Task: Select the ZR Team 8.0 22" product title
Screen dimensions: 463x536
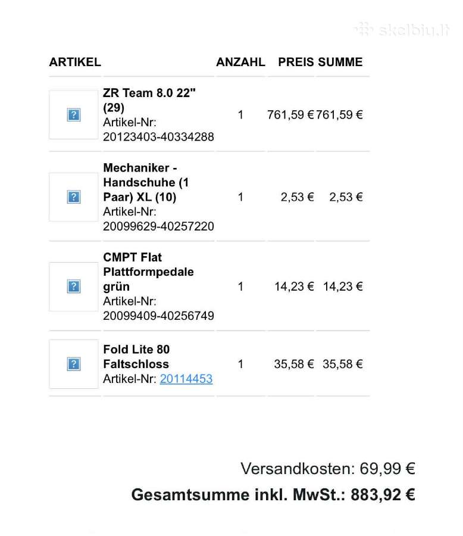Action: coord(149,100)
